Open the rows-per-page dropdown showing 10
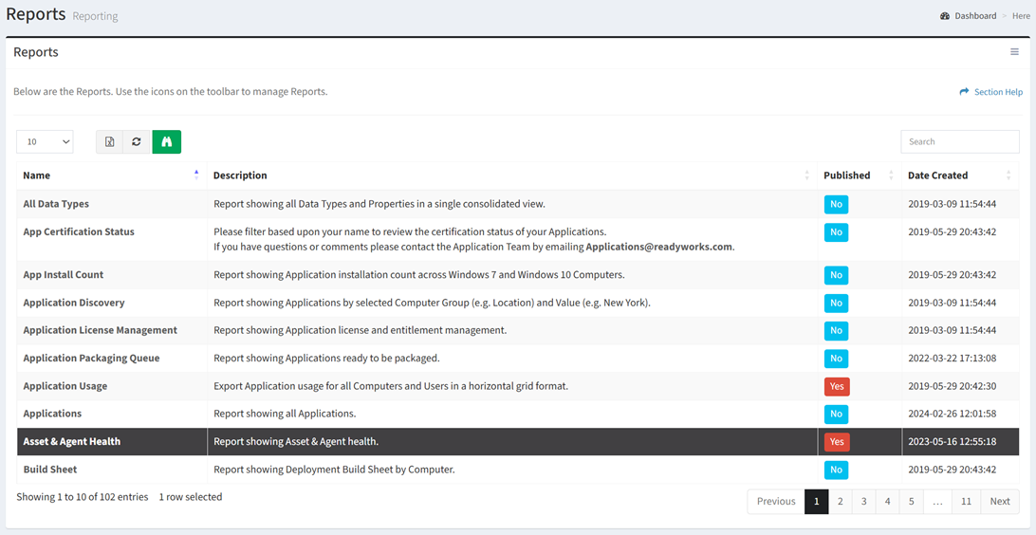Screen dimensions: 1036x535 45,141
